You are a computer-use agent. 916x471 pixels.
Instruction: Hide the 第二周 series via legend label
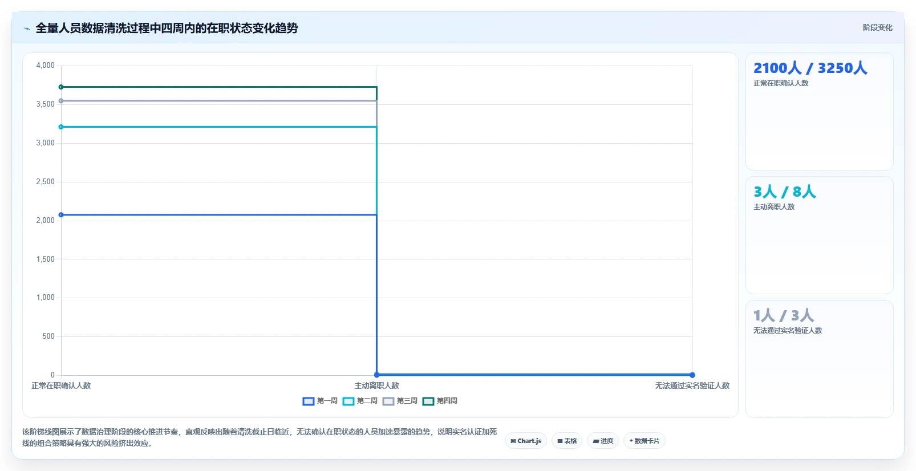pos(367,401)
